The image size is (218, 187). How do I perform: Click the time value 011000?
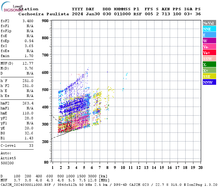tap(122, 14)
